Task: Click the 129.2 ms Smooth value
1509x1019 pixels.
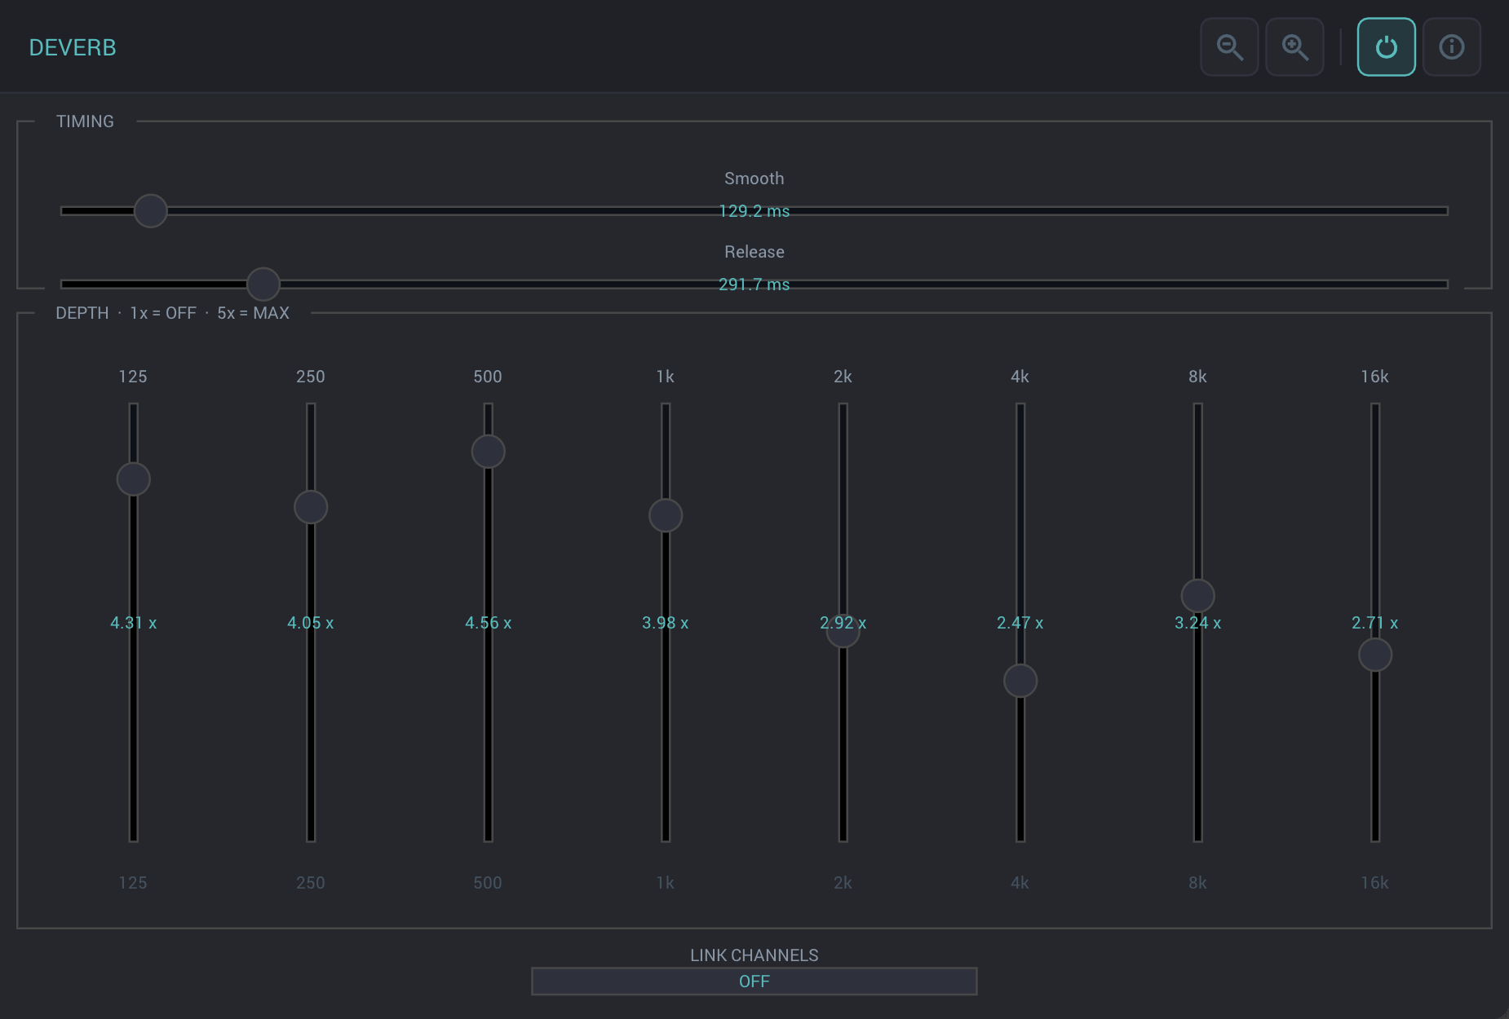Action: 754,211
